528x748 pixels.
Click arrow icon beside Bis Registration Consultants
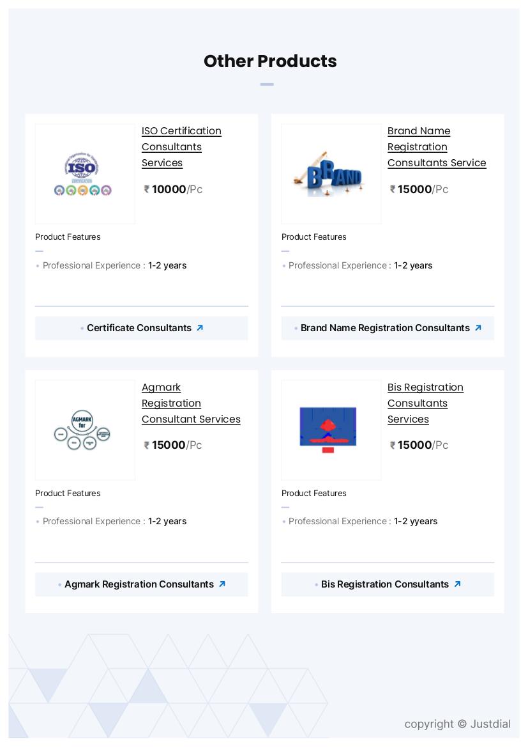point(457,584)
